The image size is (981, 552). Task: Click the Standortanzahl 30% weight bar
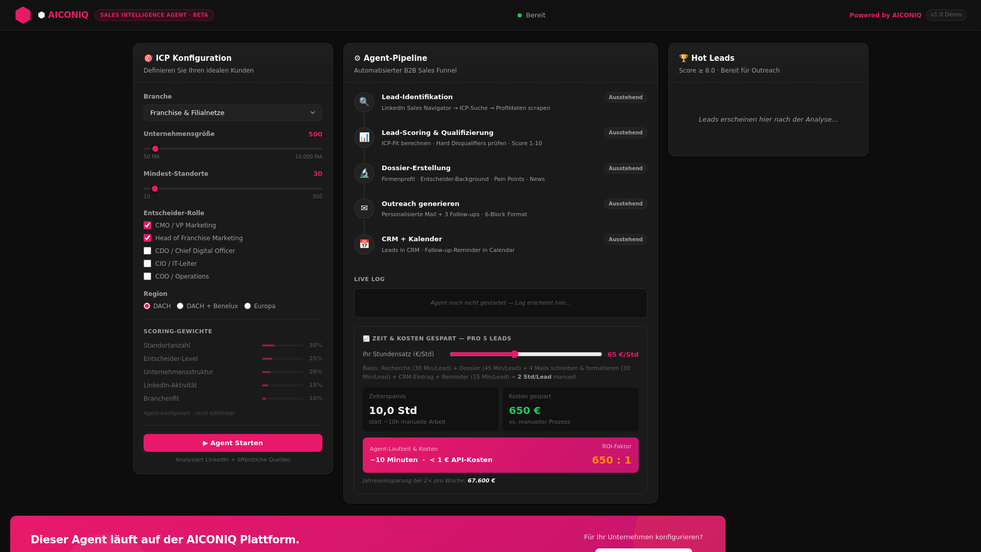pos(283,346)
